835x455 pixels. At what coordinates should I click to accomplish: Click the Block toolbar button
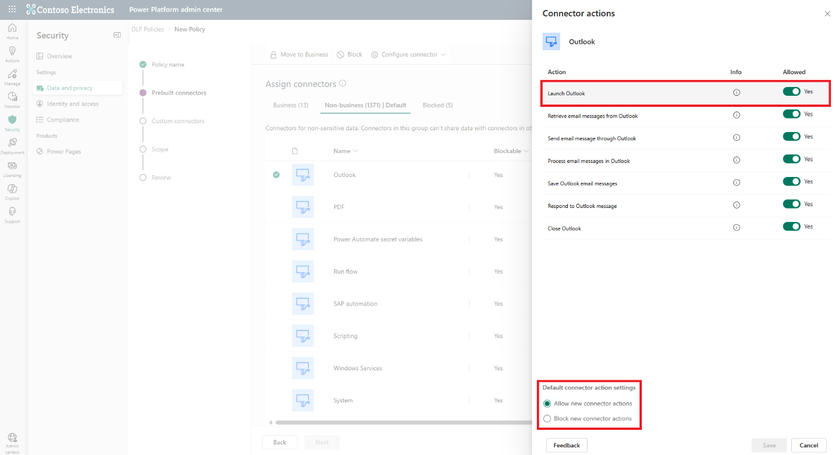[350, 54]
